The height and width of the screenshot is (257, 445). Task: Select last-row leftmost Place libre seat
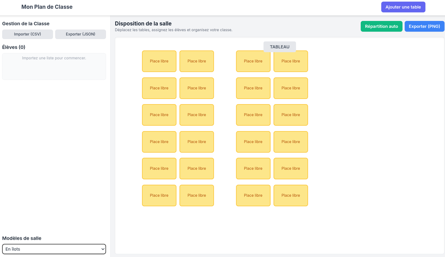point(159,195)
